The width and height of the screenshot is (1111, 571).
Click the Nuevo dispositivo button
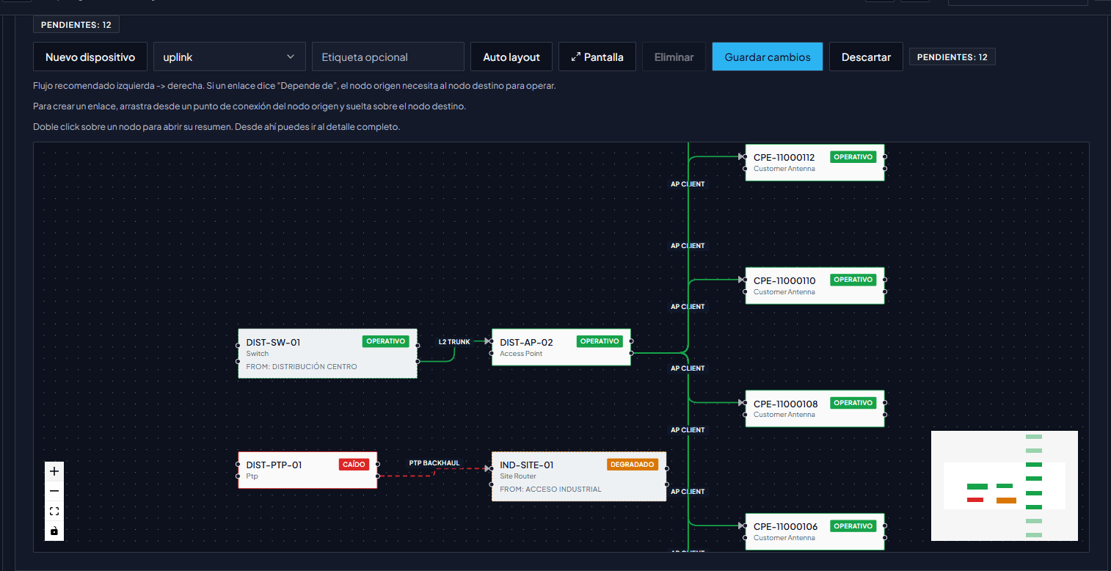[90, 57]
